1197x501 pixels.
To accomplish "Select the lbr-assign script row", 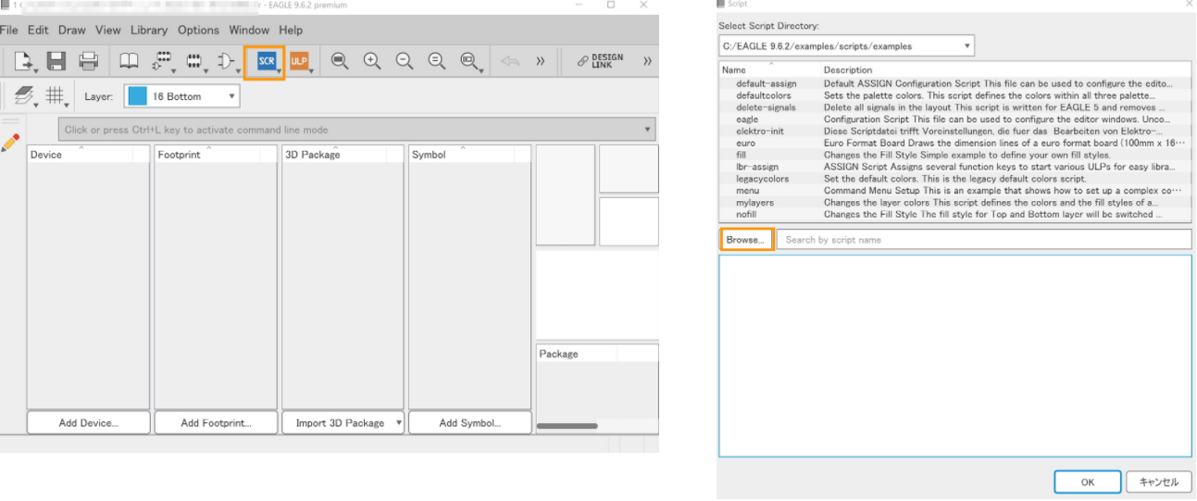I will tap(954, 167).
